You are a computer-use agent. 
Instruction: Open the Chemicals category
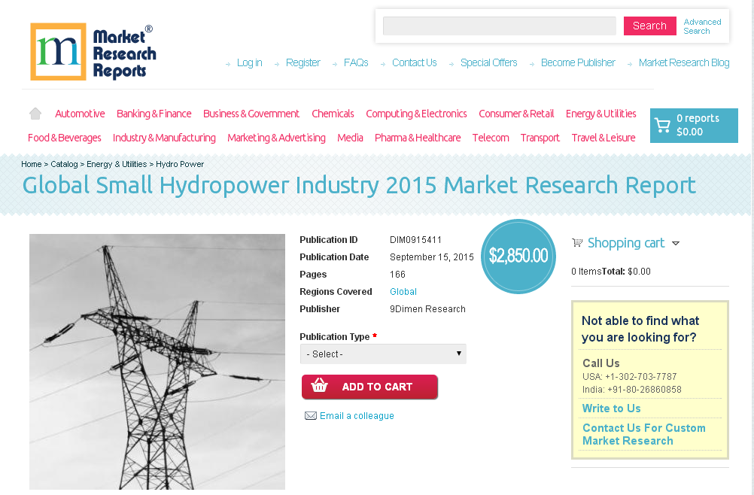[333, 114]
